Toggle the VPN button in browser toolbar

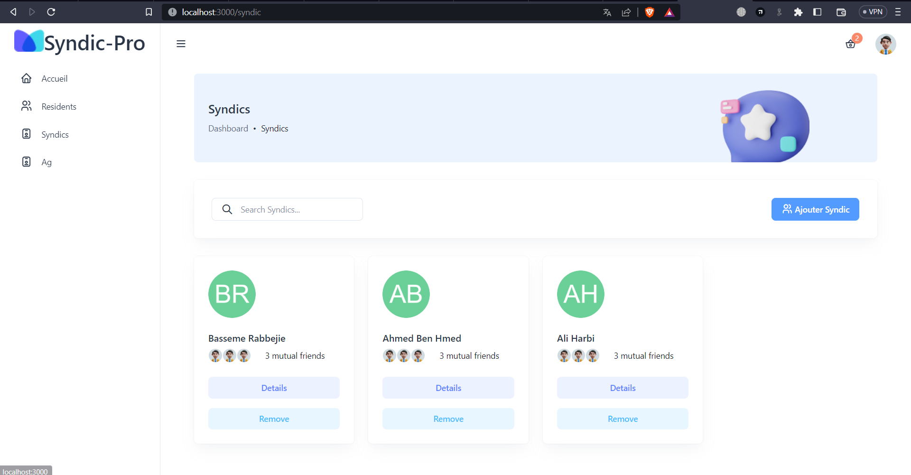(x=873, y=12)
